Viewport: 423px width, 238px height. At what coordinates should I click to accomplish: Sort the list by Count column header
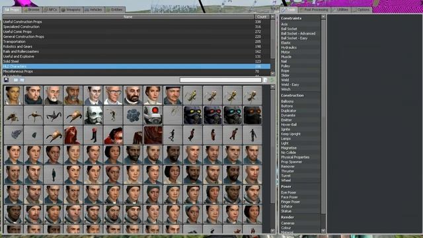[x=262, y=17]
